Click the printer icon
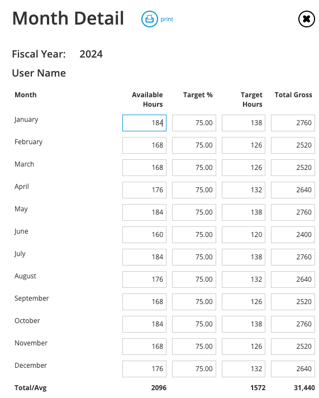The image size is (319, 398). [x=149, y=19]
